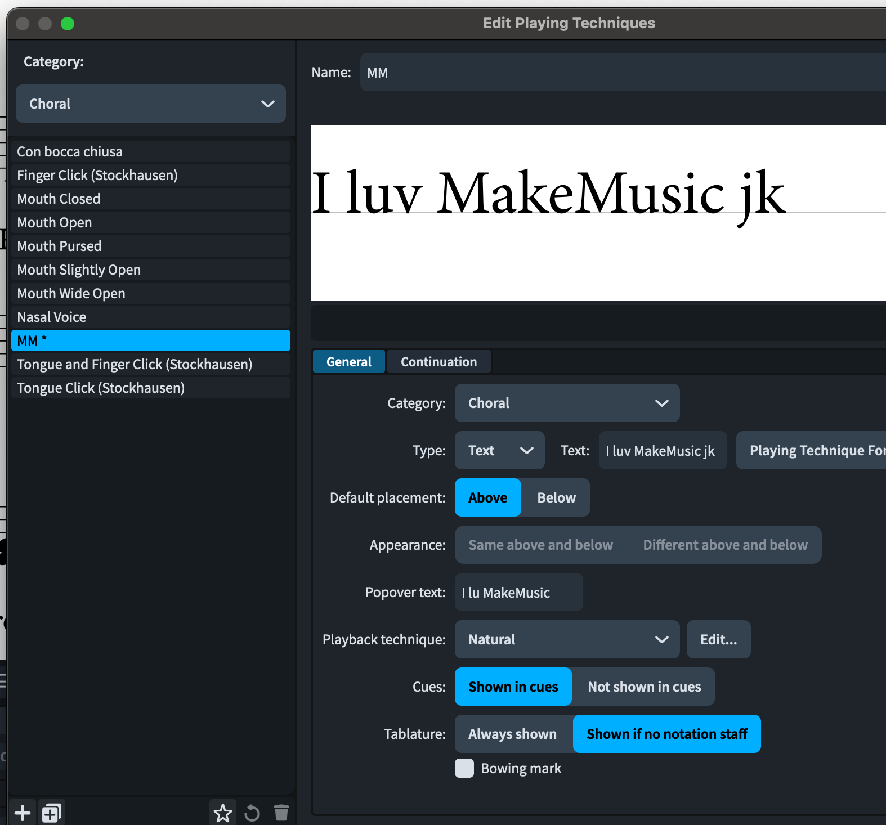
Task: Save as default with the star icon
Action: [223, 813]
